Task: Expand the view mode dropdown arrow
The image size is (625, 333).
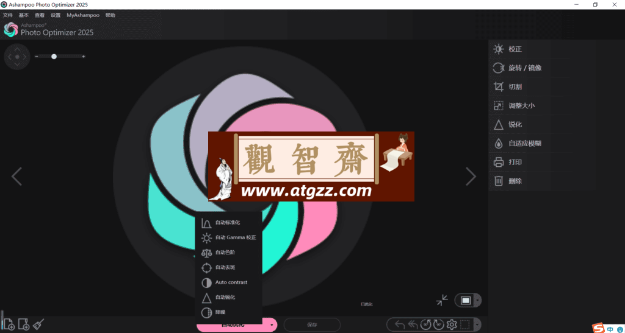Action: [x=477, y=300]
